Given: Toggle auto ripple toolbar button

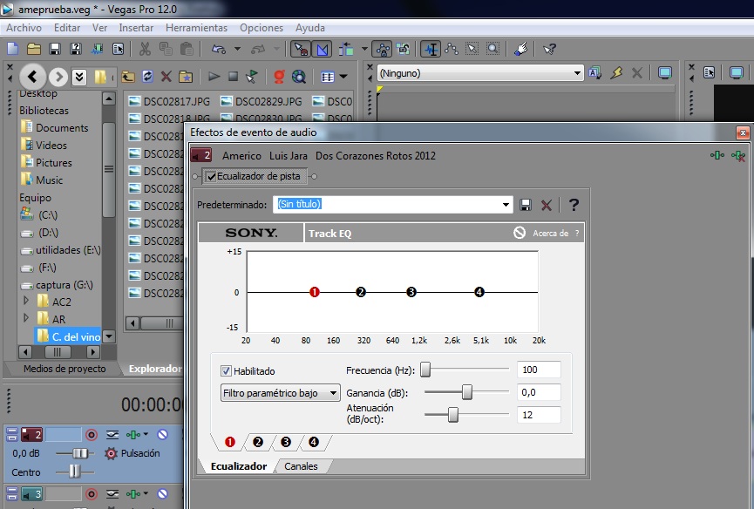Looking at the screenshot, I should [x=346, y=49].
